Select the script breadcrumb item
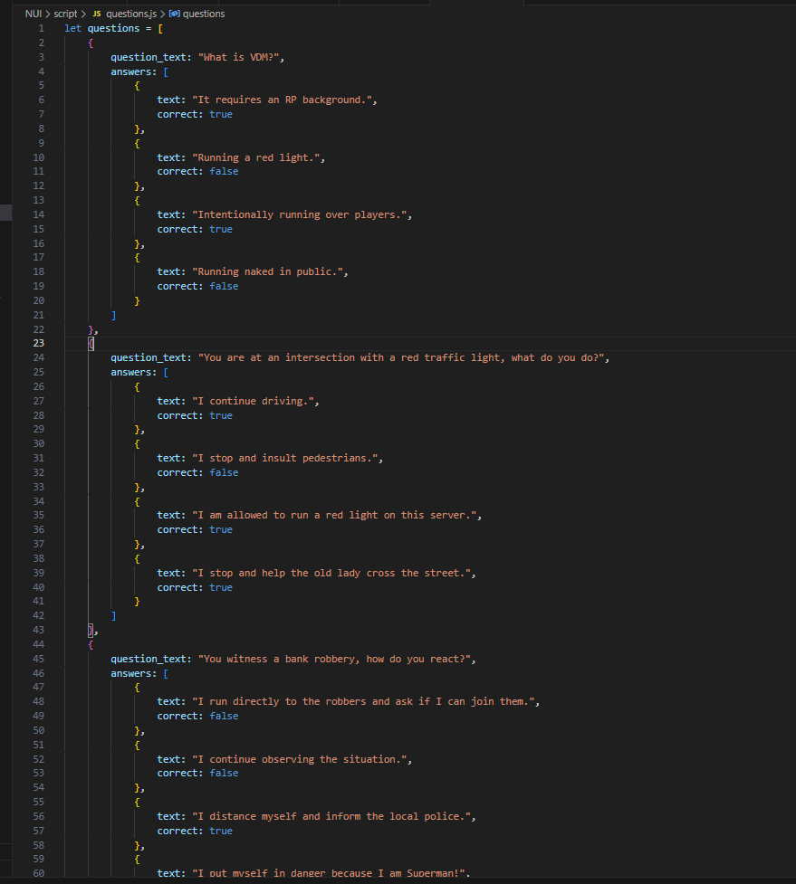Viewport: 796px width, 884px height. [x=65, y=14]
